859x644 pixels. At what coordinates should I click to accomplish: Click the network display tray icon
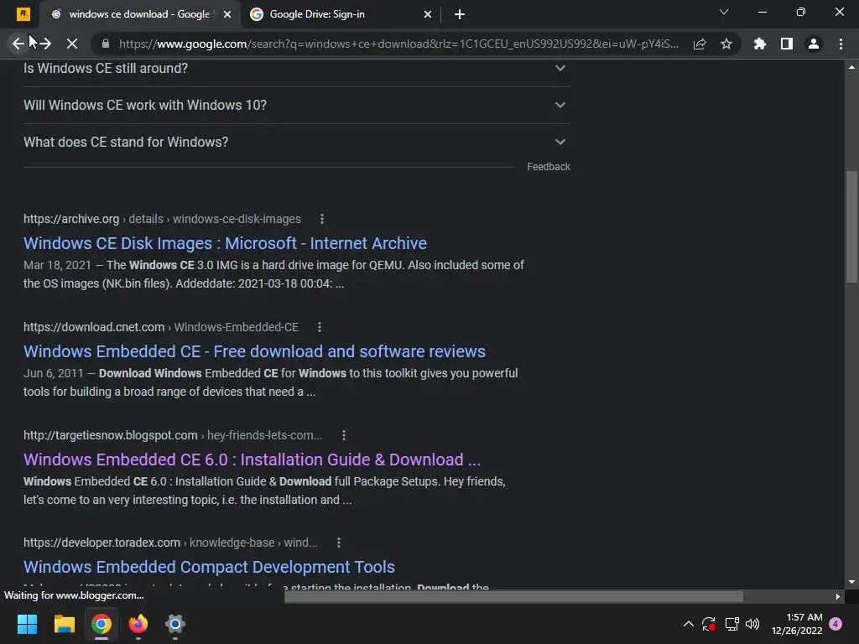point(731,624)
